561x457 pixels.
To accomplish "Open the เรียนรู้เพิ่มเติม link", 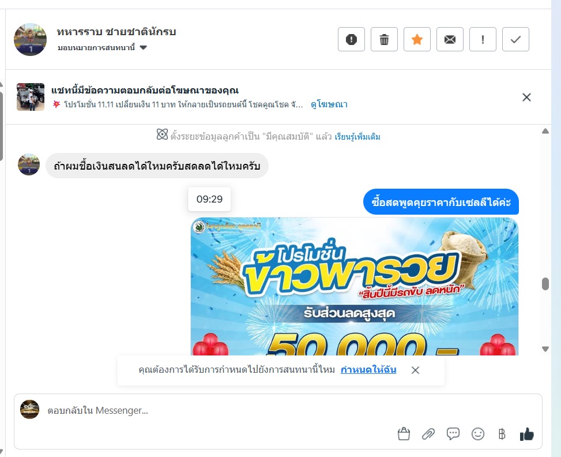I will pyautogui.click(x=357, y=136).
